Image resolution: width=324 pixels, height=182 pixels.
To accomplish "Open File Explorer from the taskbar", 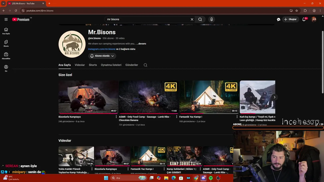I will pyautogui.click(x=166, y=178).
